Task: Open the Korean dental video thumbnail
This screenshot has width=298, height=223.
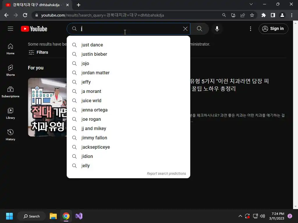Action: 47,107
